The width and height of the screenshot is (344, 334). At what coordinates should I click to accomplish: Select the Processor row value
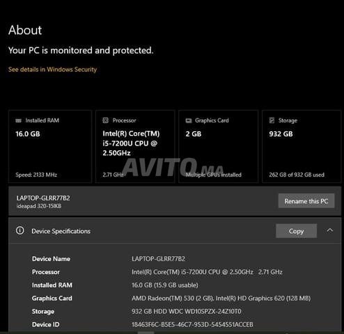coord(207,272)
